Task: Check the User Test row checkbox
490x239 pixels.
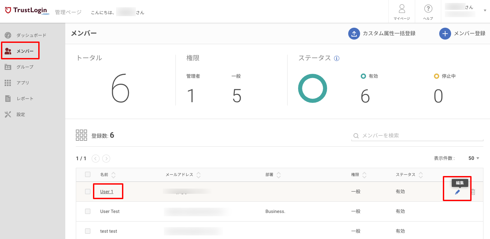Action: (88, 211)
